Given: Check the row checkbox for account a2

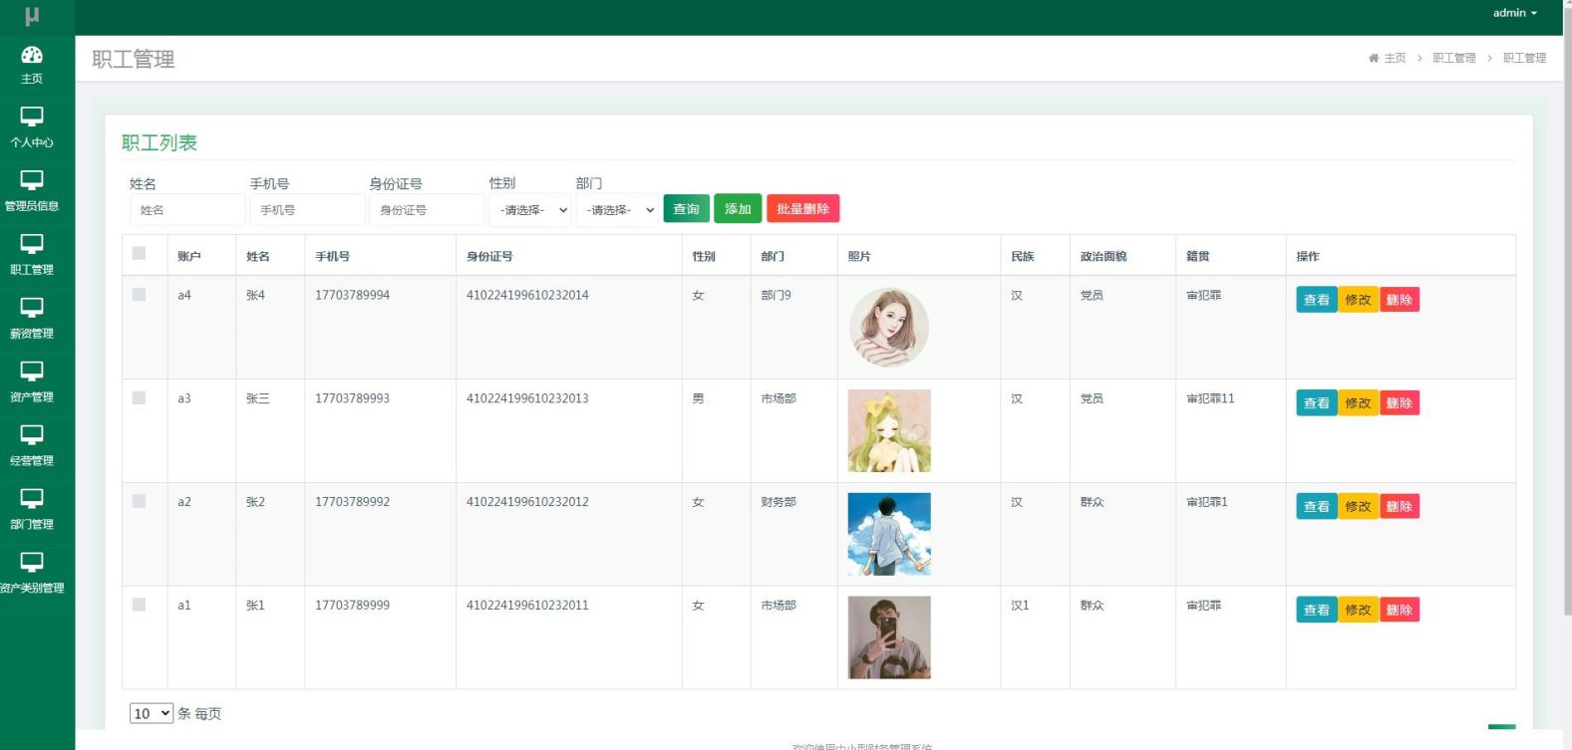Looking at the screenshot, I should click(x=139, y=501).
